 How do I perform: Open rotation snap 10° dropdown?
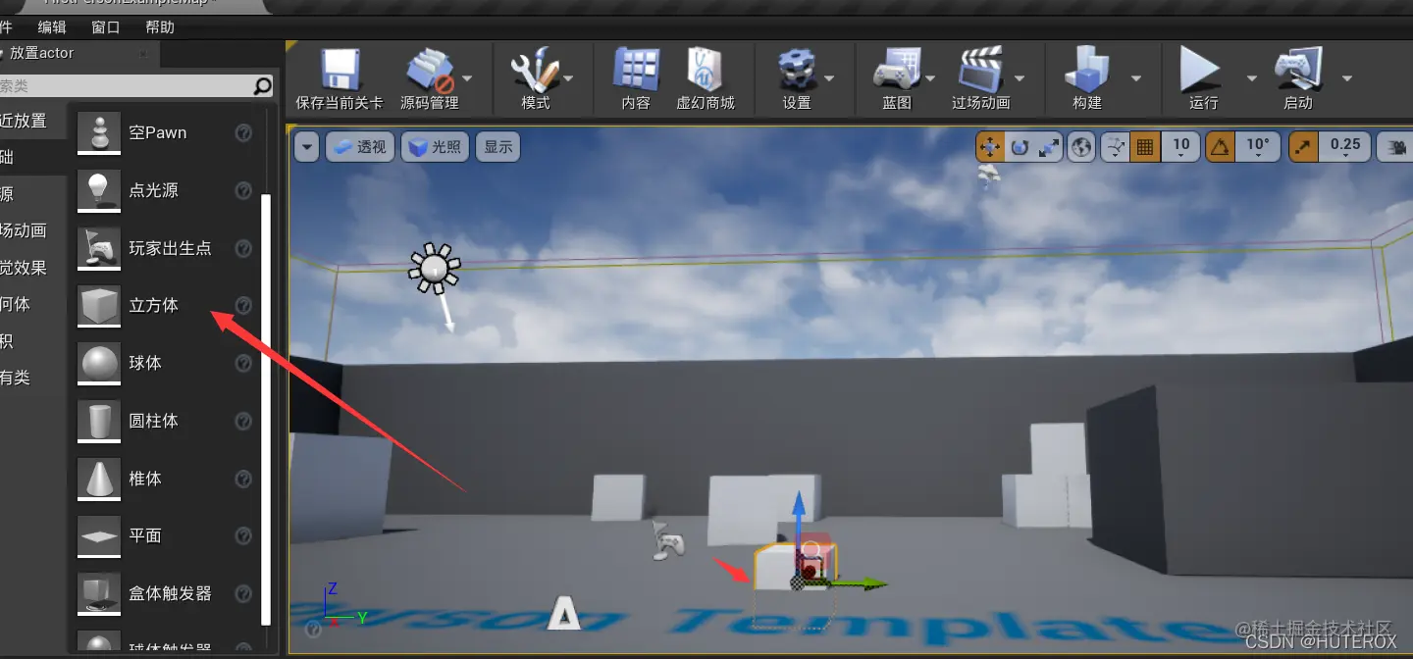[x=1257, y=147]
